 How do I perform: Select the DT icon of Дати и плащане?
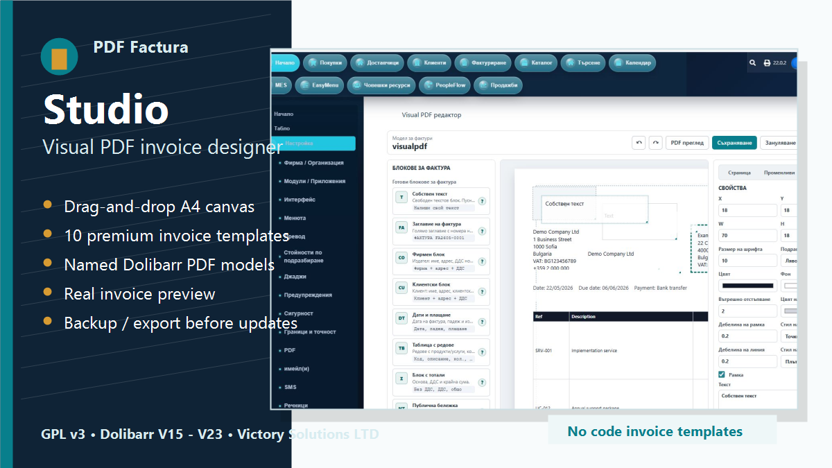[401, 318]
